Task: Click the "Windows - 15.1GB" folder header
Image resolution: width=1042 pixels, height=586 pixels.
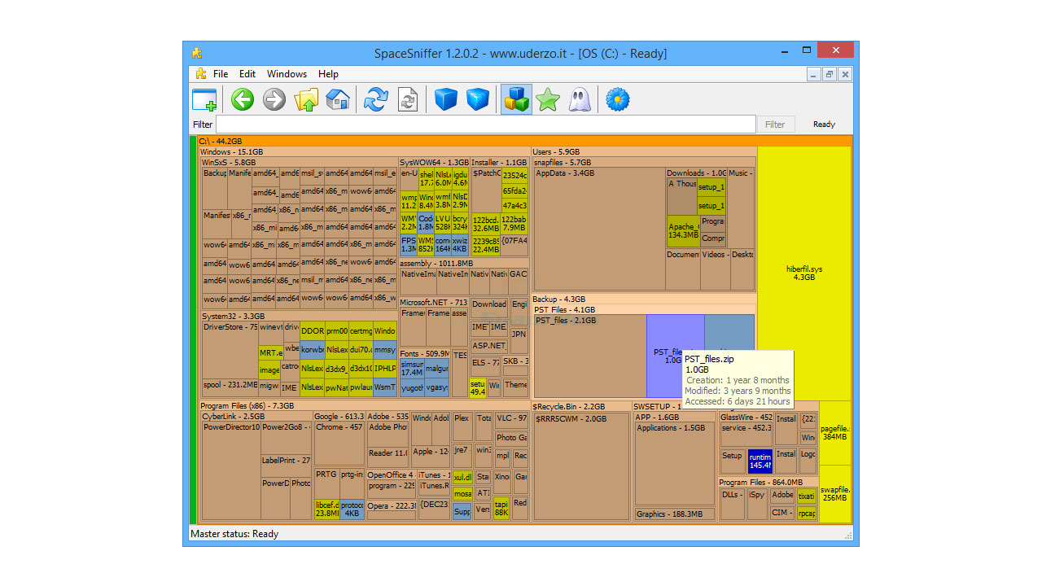Action: [364, 151]
